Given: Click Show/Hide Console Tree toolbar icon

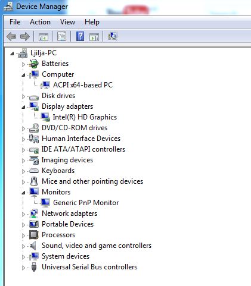Looking at the screenshot, I should (x=44, y=37).
